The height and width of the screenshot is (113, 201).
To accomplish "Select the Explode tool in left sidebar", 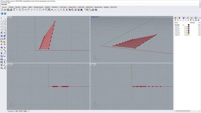I will [x=4, y=42].
